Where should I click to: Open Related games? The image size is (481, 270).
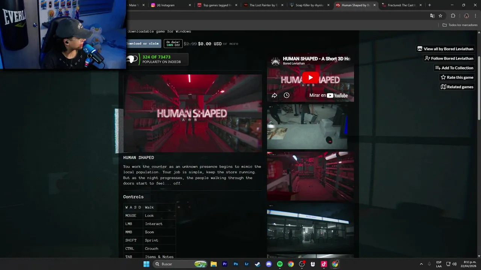(457, 87)
